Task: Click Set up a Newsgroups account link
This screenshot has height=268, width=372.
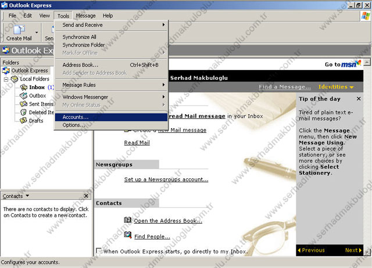Action: (x=166, y=179)
